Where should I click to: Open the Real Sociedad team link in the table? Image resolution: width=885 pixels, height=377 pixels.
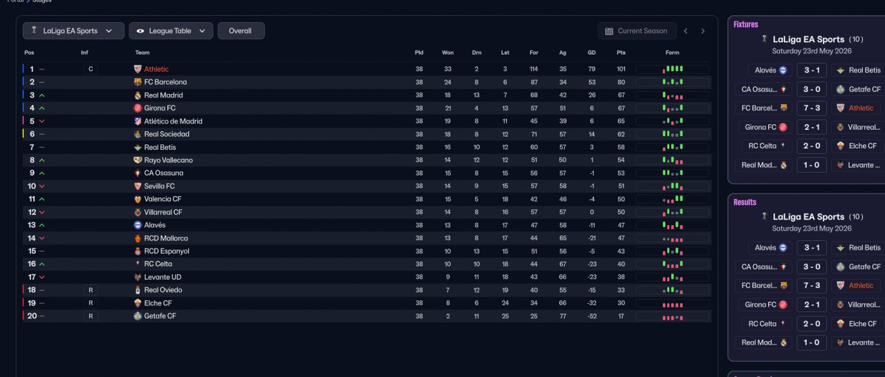(167, 135)
